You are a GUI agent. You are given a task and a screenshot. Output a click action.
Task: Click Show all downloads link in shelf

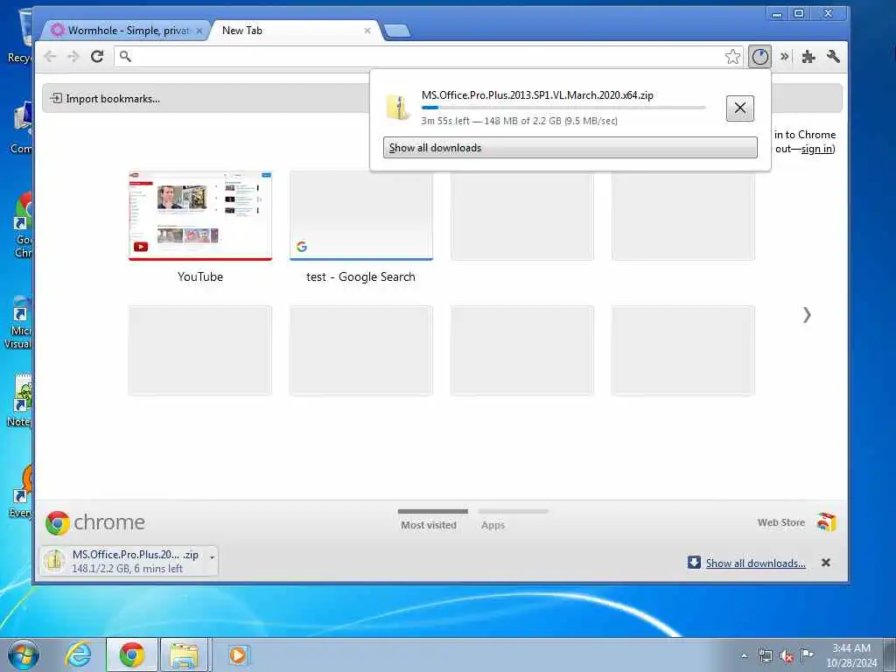pyautogui.click(x=755, y=563)
